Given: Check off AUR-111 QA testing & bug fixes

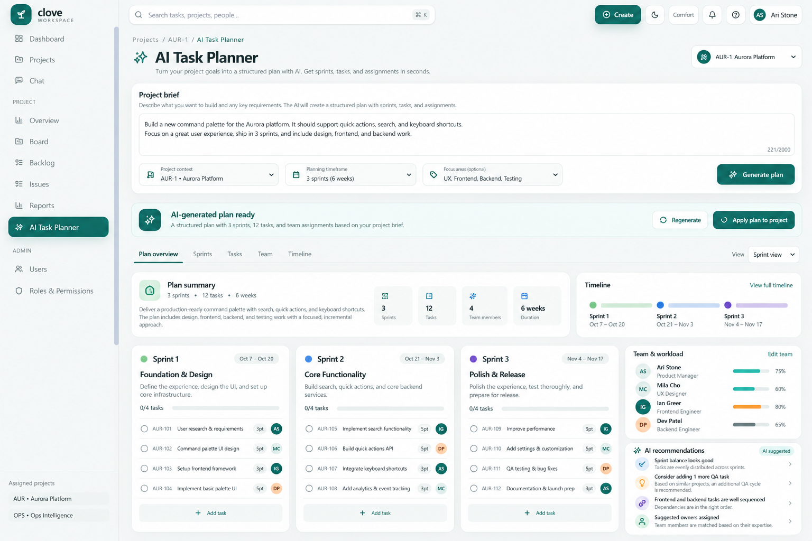Looking at the screenshot, I should 474,469.
